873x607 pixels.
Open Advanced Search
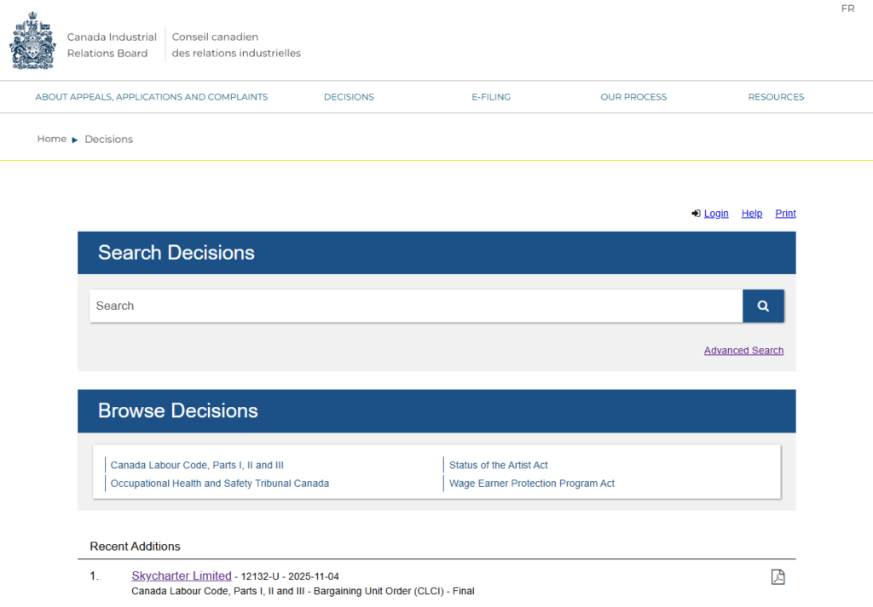[x=743, y=351]
